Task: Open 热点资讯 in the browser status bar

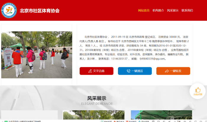Action: point(131,121)
